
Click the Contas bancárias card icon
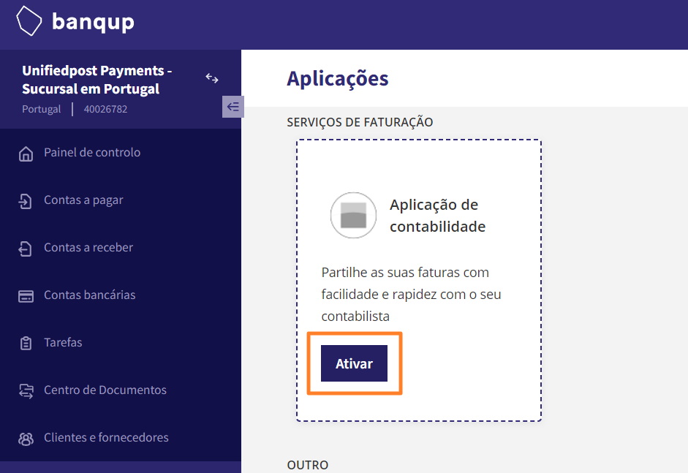(x=26, y=296)
